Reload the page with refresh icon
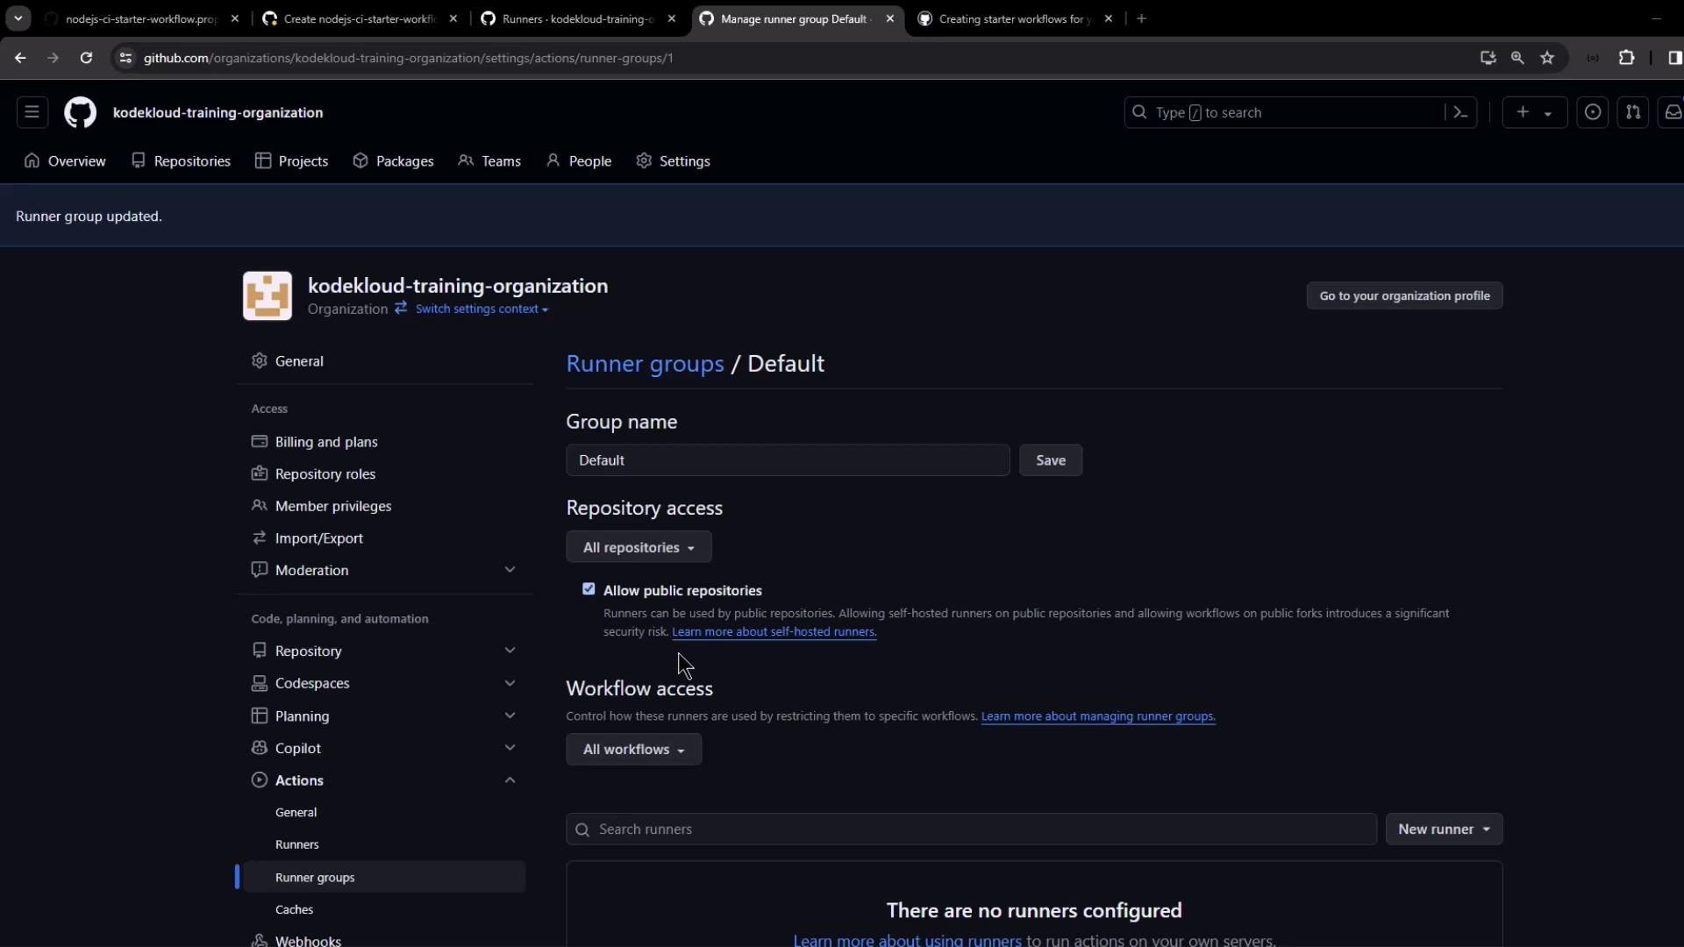 tap(86, 58)
